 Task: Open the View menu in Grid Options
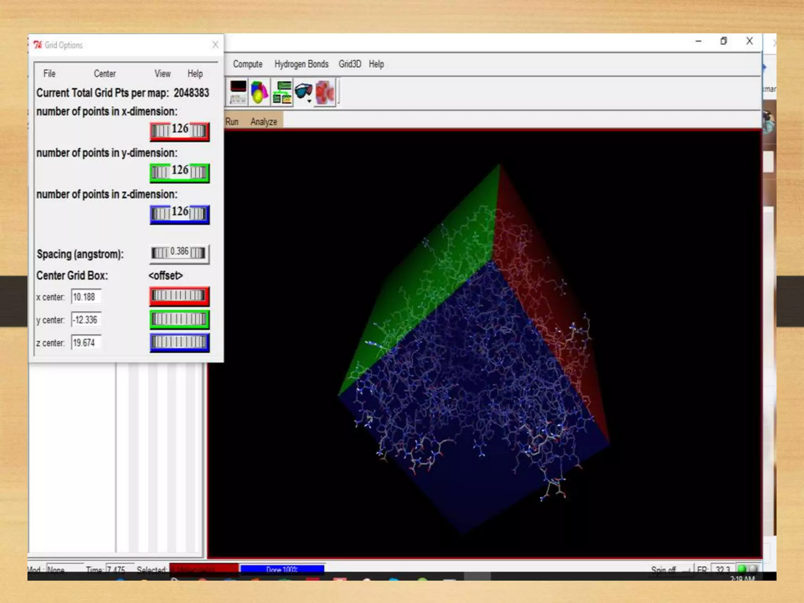point(162,74)
